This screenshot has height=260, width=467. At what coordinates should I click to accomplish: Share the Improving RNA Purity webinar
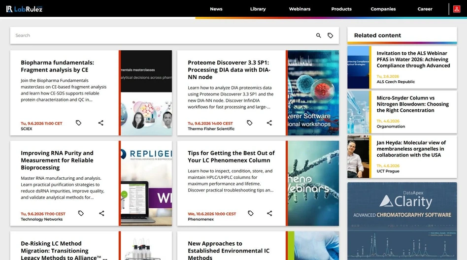coord(101,213)
